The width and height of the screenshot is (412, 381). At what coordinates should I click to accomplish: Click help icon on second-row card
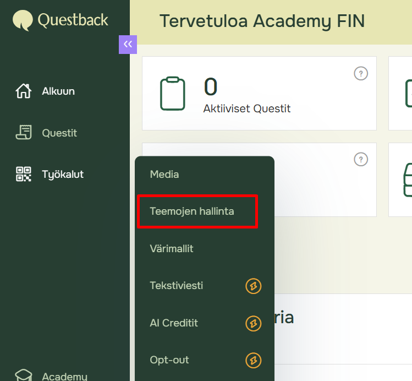(361, 160)
